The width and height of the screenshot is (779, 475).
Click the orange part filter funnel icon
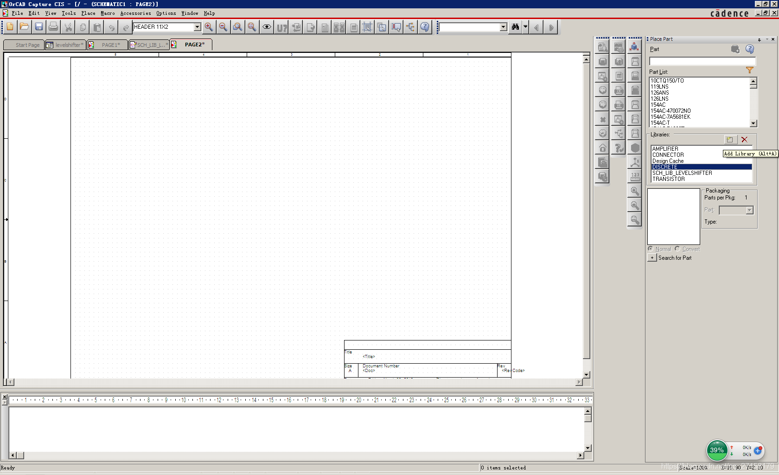[749, 71]
